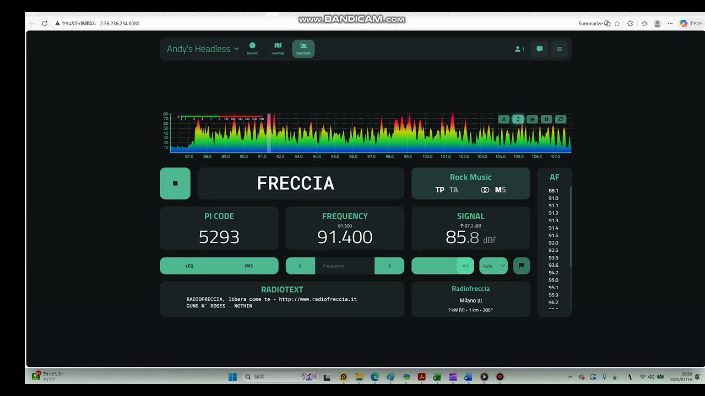Click the AF list scrollbar
Image resolution: width=705 pixels, height=396 pixels.
coord(571,227)
